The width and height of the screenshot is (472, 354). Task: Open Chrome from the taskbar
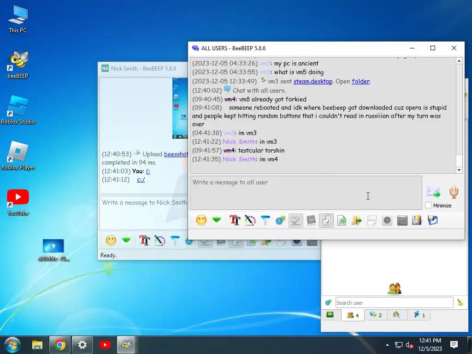click(x=60, y=345)
